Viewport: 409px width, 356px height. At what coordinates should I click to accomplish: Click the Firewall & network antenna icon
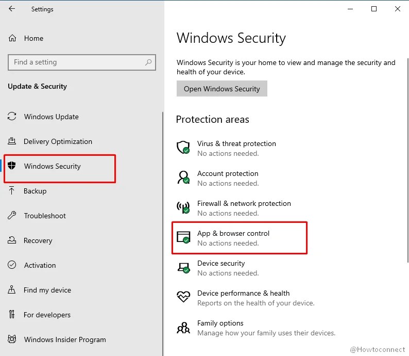point(183,207)
